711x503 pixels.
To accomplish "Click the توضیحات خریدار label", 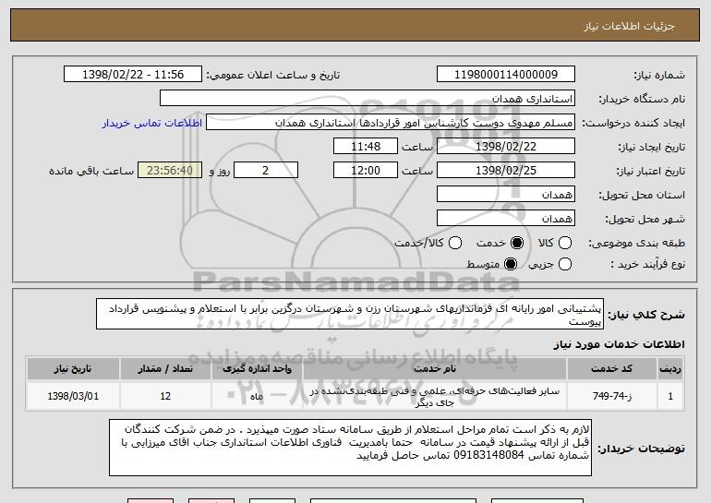I will (x=641, y=449).
